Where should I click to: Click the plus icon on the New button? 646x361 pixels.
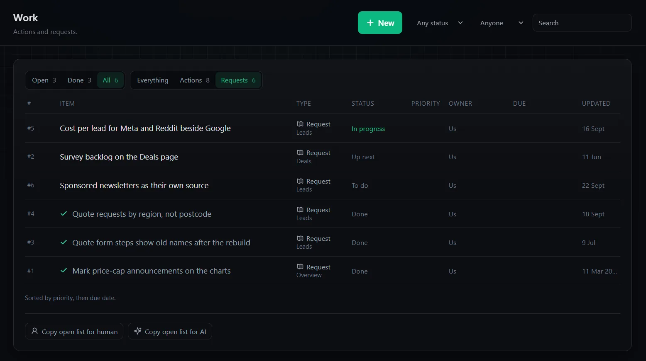point(370,23)
